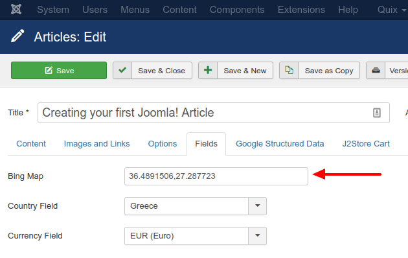408x258 pixels.
Task: Open the System menu
Action: (x=53, y=10)
